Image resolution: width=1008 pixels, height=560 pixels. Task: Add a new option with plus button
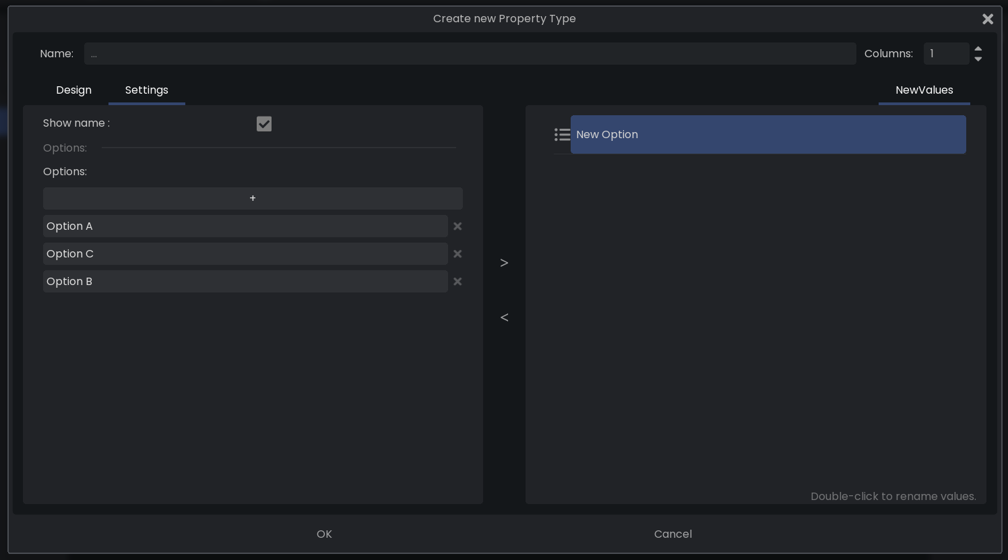pos(253,198)
